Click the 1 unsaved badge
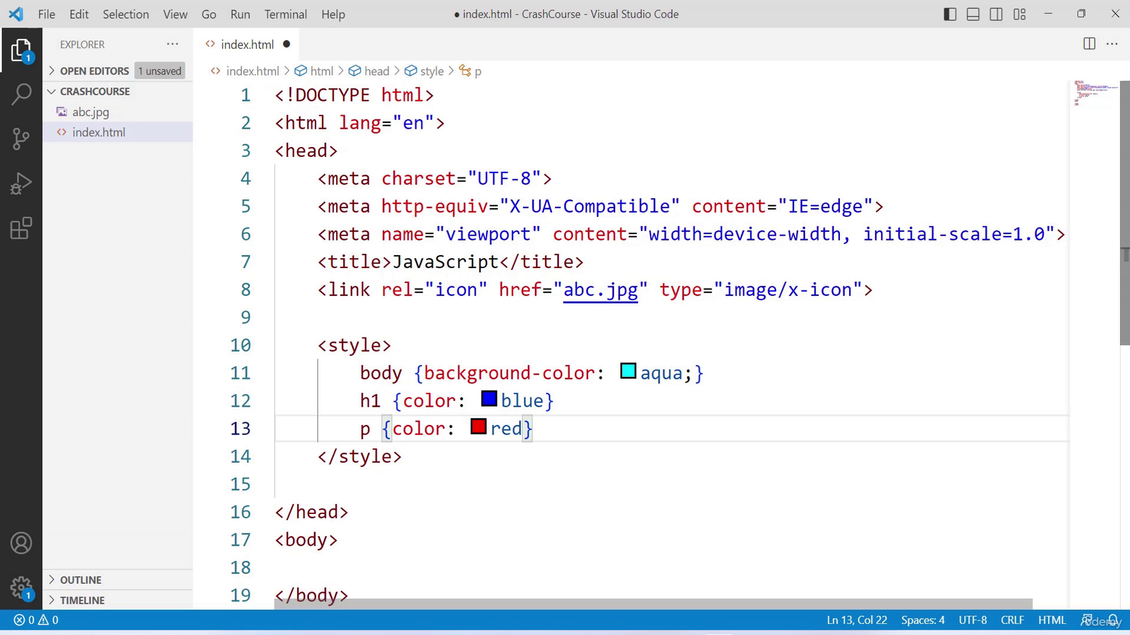This screenshot has height=635, width=1130. [x=159, y=71]
